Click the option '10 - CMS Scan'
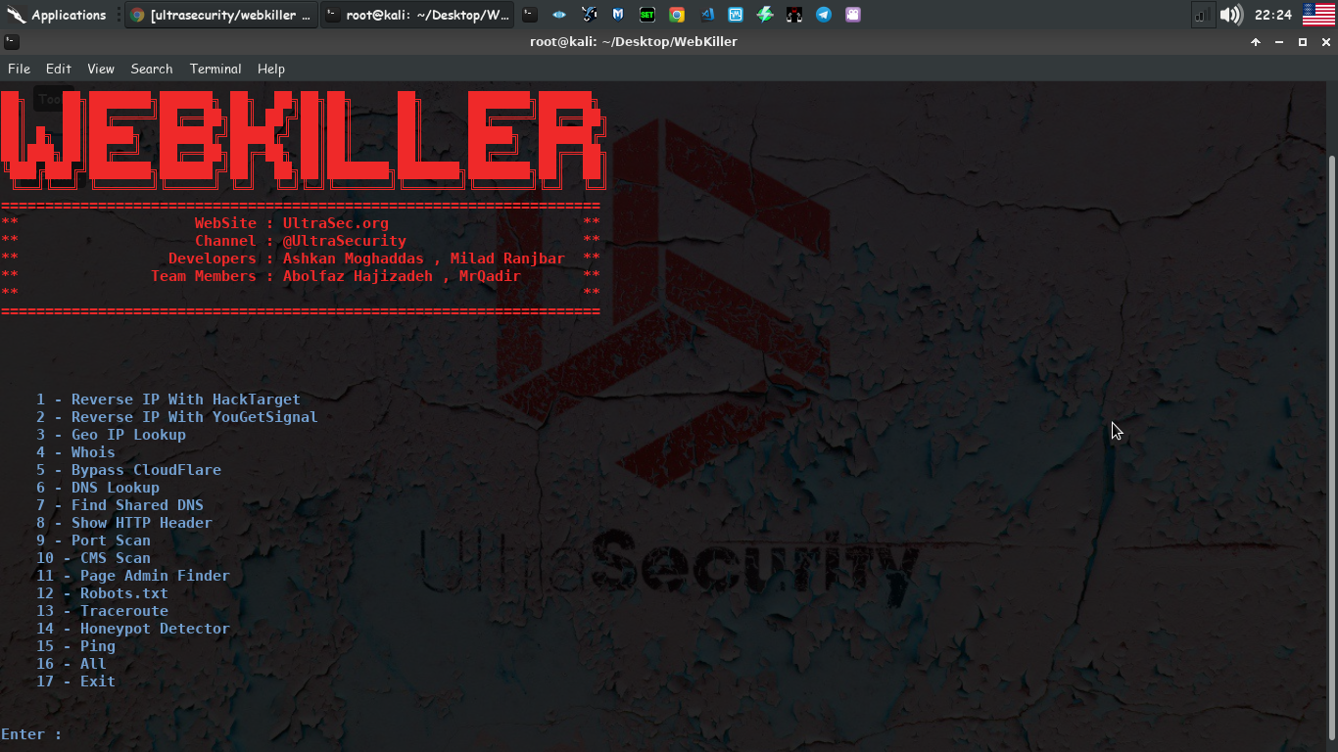Image resolution: width=1338 pixels, height=752 pixels. [93, 558]
